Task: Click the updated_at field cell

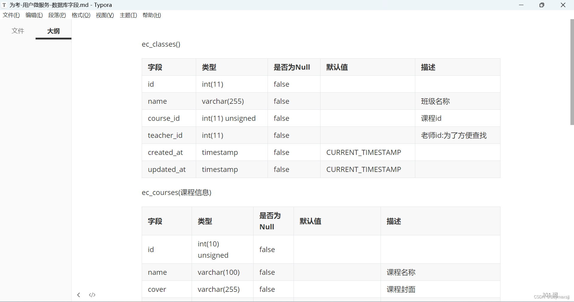Action: point(169,170)
